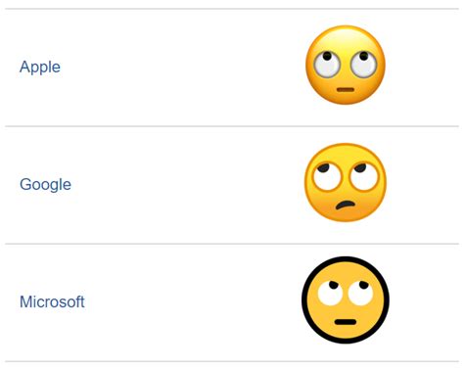Click the Google eye-rolling emoji with frown
464x368 pixels.
(x=346, y=183)
